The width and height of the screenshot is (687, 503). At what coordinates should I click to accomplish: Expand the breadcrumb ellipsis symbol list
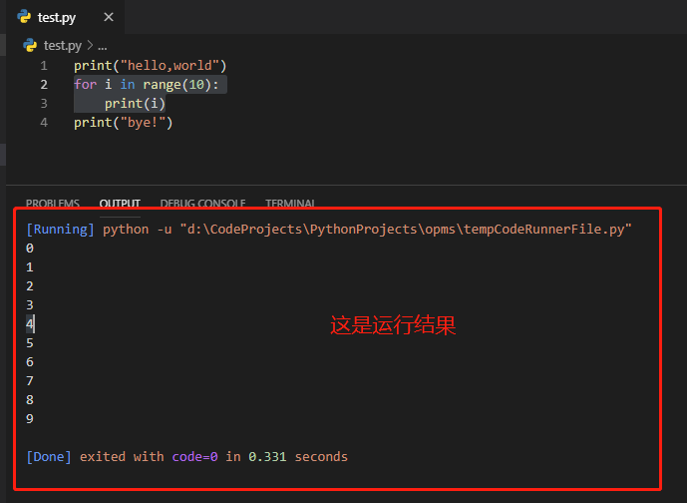coord(102,46)
